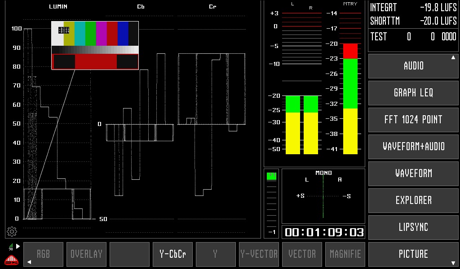Screen dimensions: 460x269
Task: Select the red bridge logo icon
Action: click(11, 259)
